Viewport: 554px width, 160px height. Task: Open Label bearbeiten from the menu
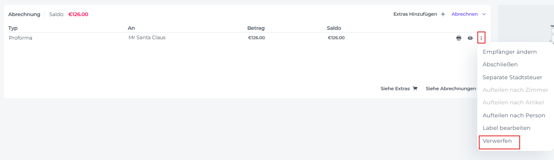click(x=506, y=128)
